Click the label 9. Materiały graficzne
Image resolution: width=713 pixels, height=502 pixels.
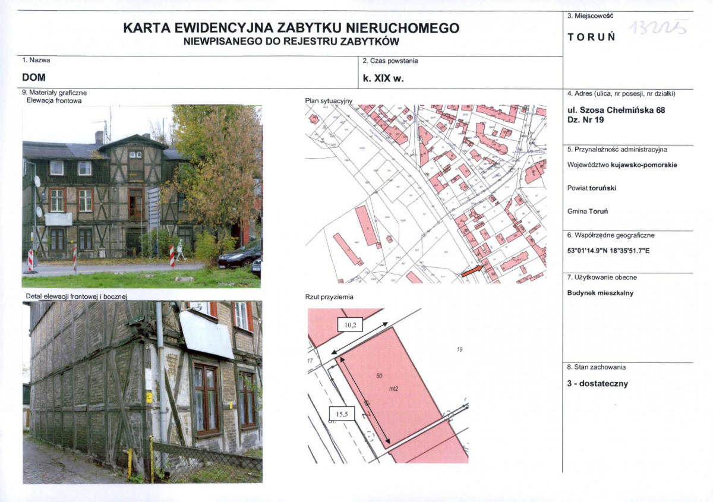[55, 93]
